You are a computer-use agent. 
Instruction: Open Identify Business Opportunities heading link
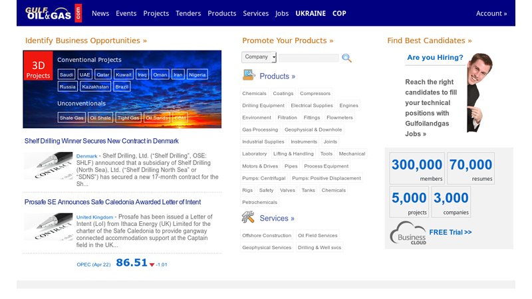[x=86, y=41]
